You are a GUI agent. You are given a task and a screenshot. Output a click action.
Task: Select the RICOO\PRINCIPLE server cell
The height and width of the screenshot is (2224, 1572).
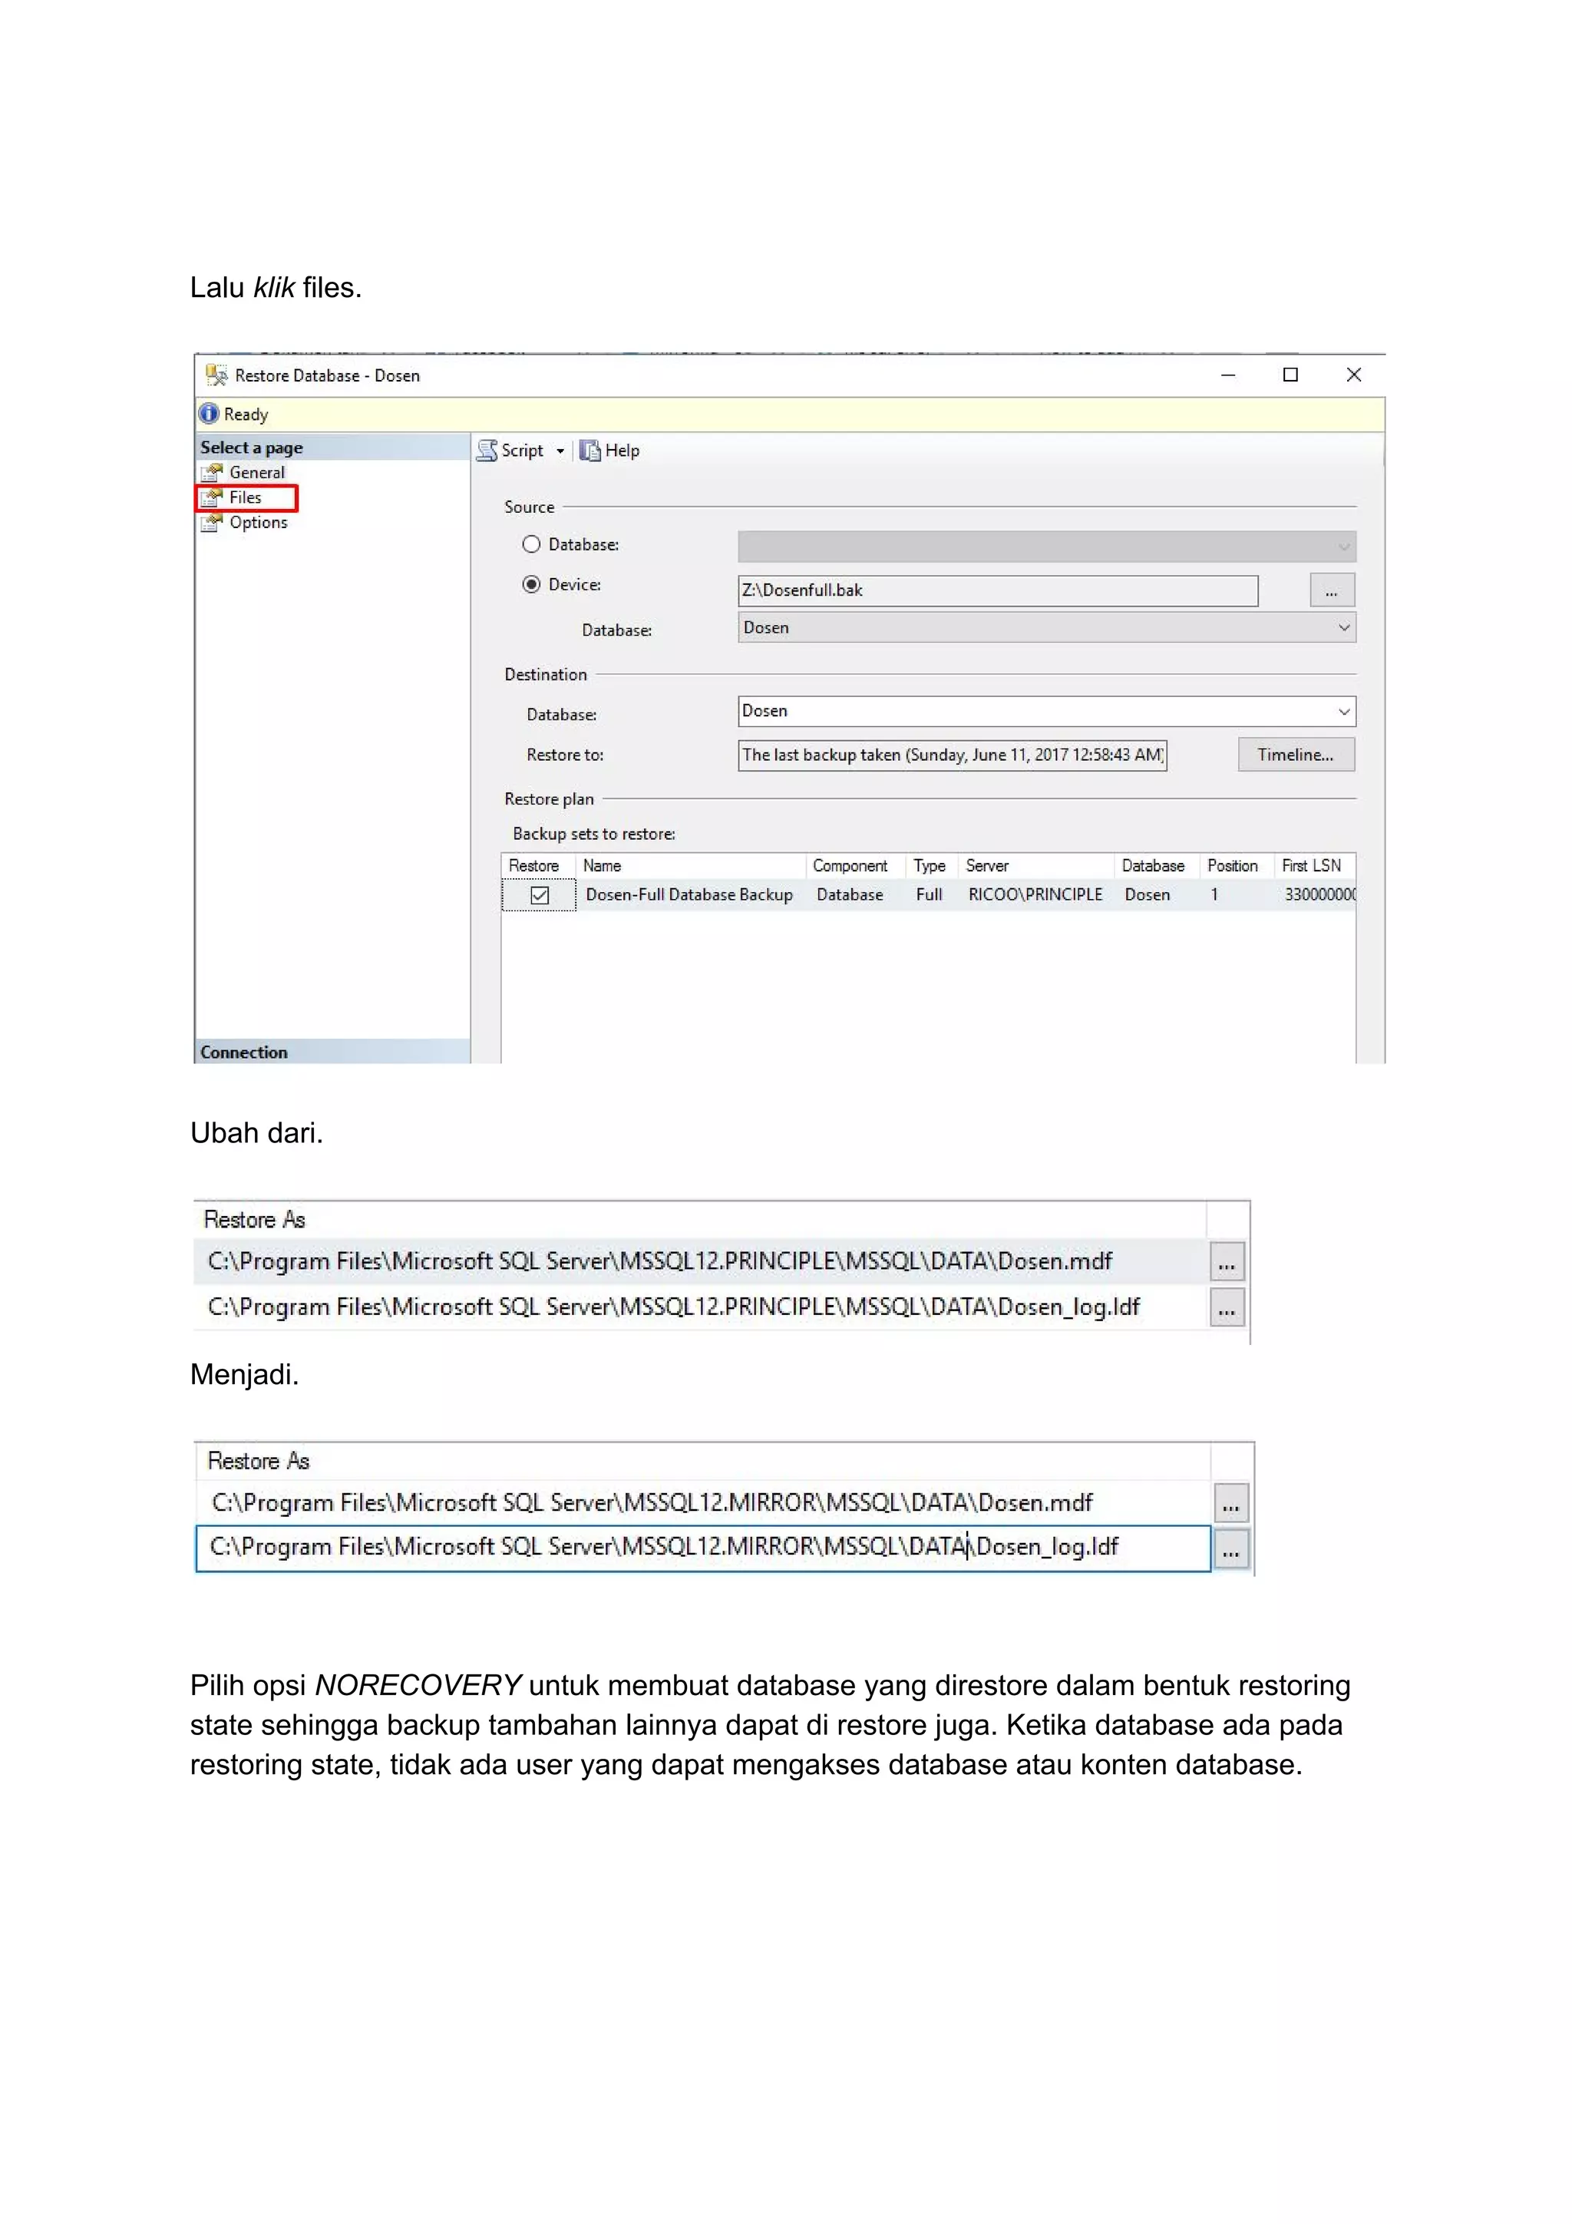click(1035, 895)
